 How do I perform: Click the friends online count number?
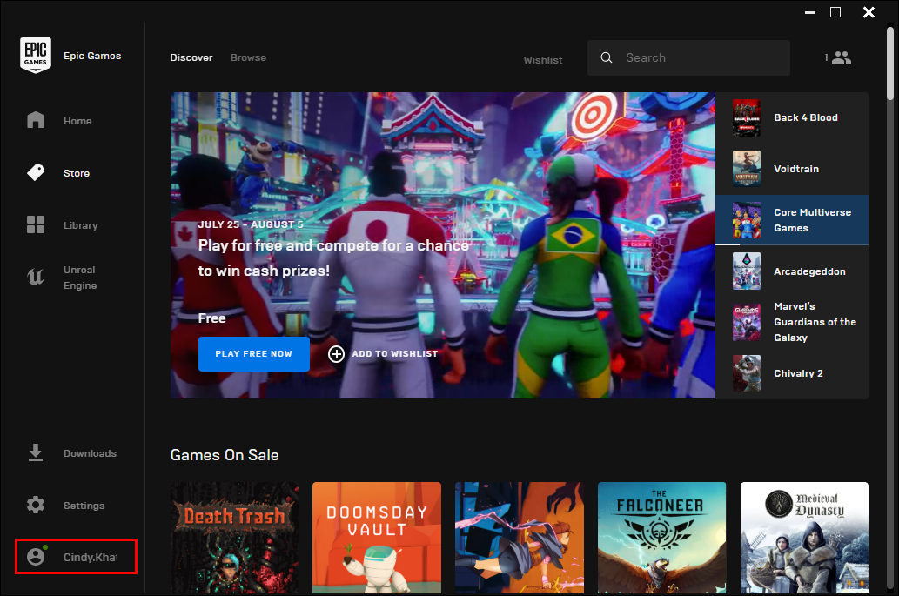tap(826, 57)
